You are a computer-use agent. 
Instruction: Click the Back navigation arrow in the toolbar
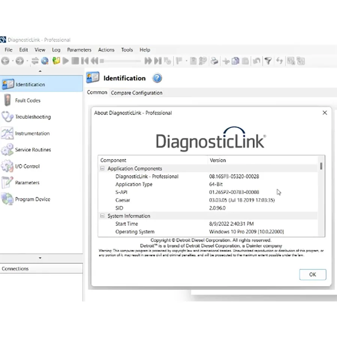pos(5,61)
